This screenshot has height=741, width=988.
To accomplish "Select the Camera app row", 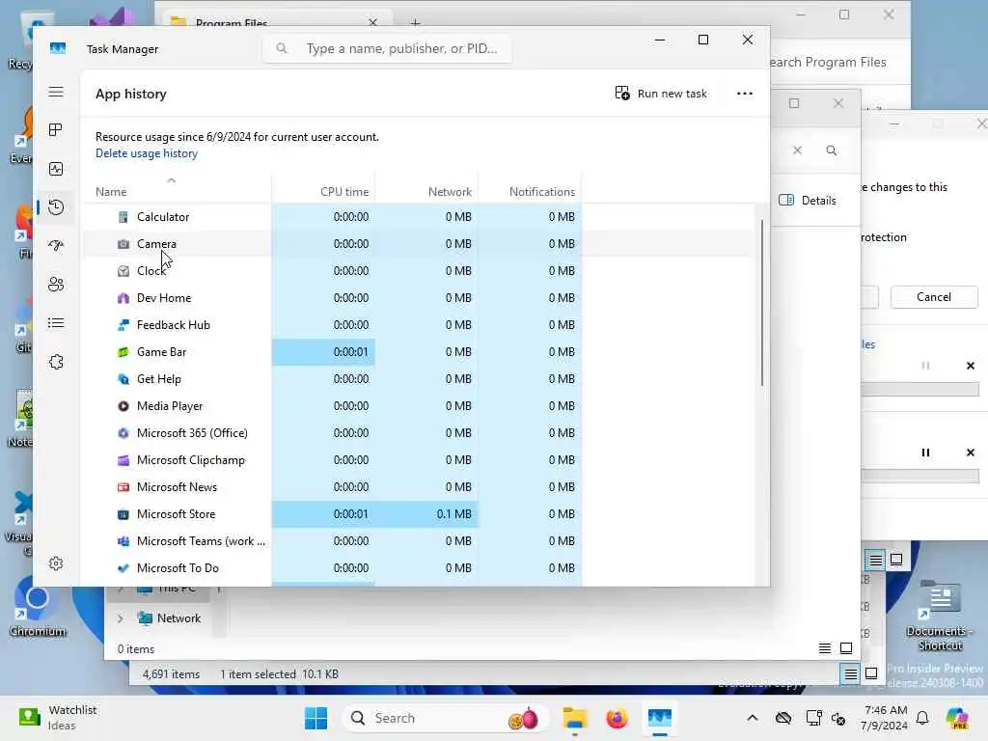I will pyautogui.click(x=418, y=244).
